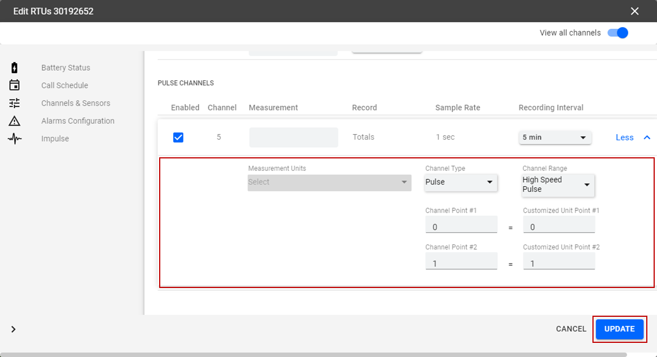Click the Call Schedule calendar icon

[15, 85]
